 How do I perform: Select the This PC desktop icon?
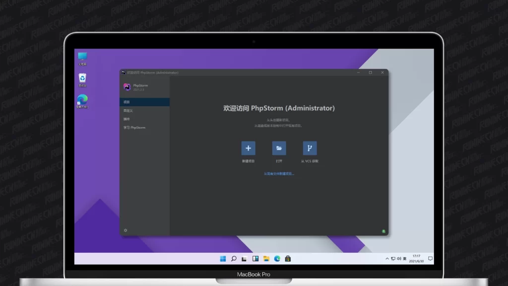pos(82,58)
